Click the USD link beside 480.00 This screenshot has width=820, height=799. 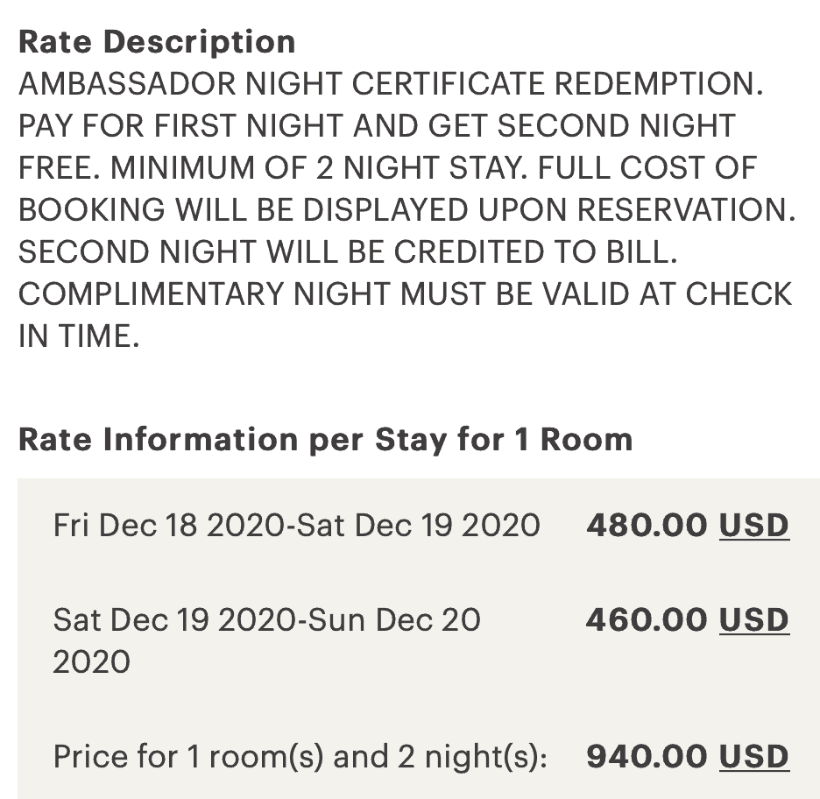point(753,525)
